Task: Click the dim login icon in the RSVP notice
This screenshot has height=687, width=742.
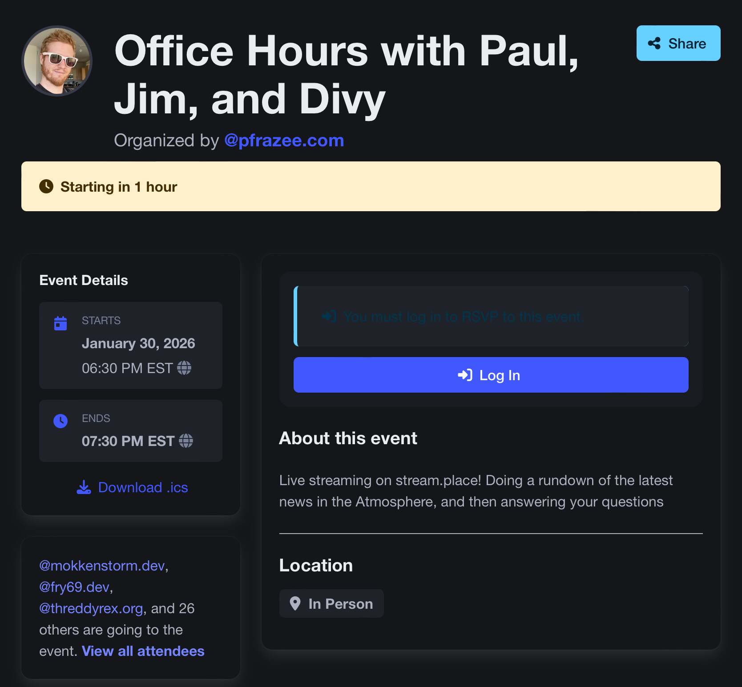Action: click(329, 317)
